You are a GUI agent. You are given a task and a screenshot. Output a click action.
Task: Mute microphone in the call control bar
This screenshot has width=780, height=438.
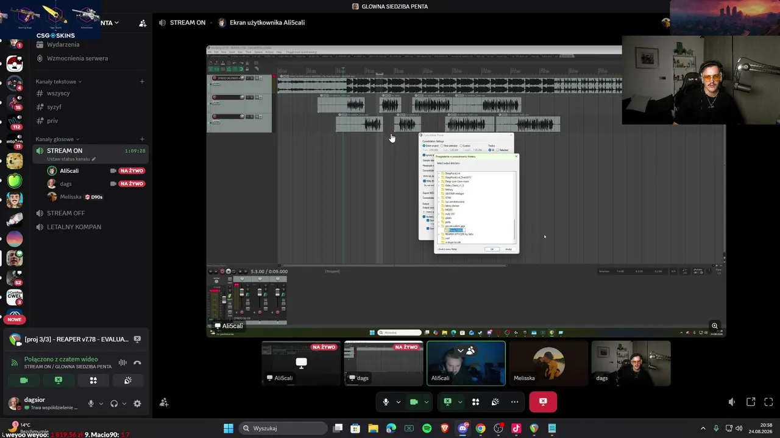[386, 401]
